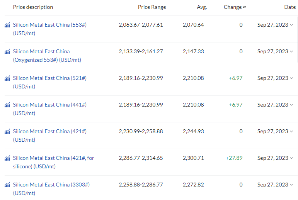
Task: Open Silicon Metal East China (521#) link
Action: (50, 82)
